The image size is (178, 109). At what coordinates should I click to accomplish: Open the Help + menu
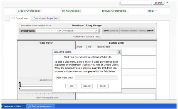pyautogui.click(x=152, y=11)
